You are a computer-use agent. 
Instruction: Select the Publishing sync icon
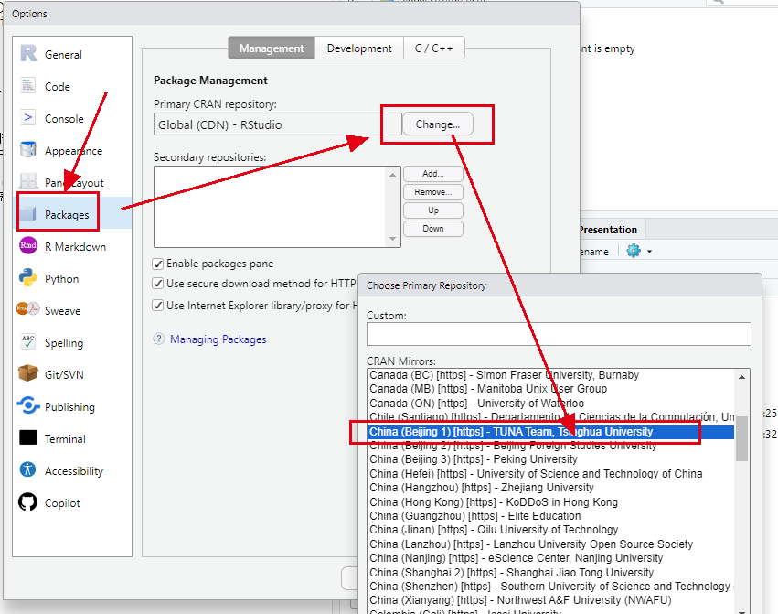[28, 406]
